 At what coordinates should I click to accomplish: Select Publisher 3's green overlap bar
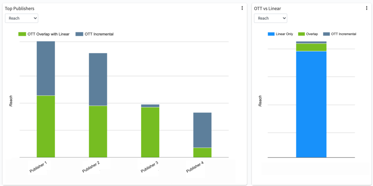150,132
